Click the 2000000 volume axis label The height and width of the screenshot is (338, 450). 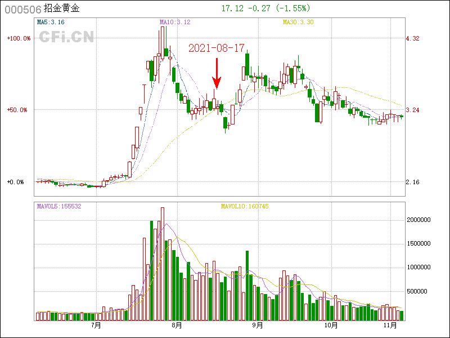click(418, 220)
